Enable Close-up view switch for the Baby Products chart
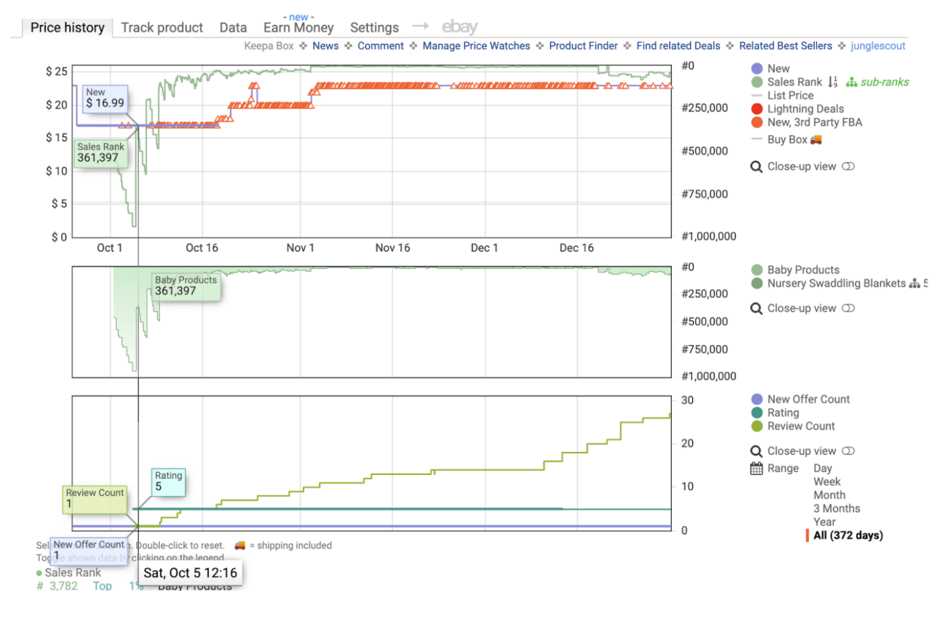The height and width of the screenshot is (617, 938). pos(848,308)
